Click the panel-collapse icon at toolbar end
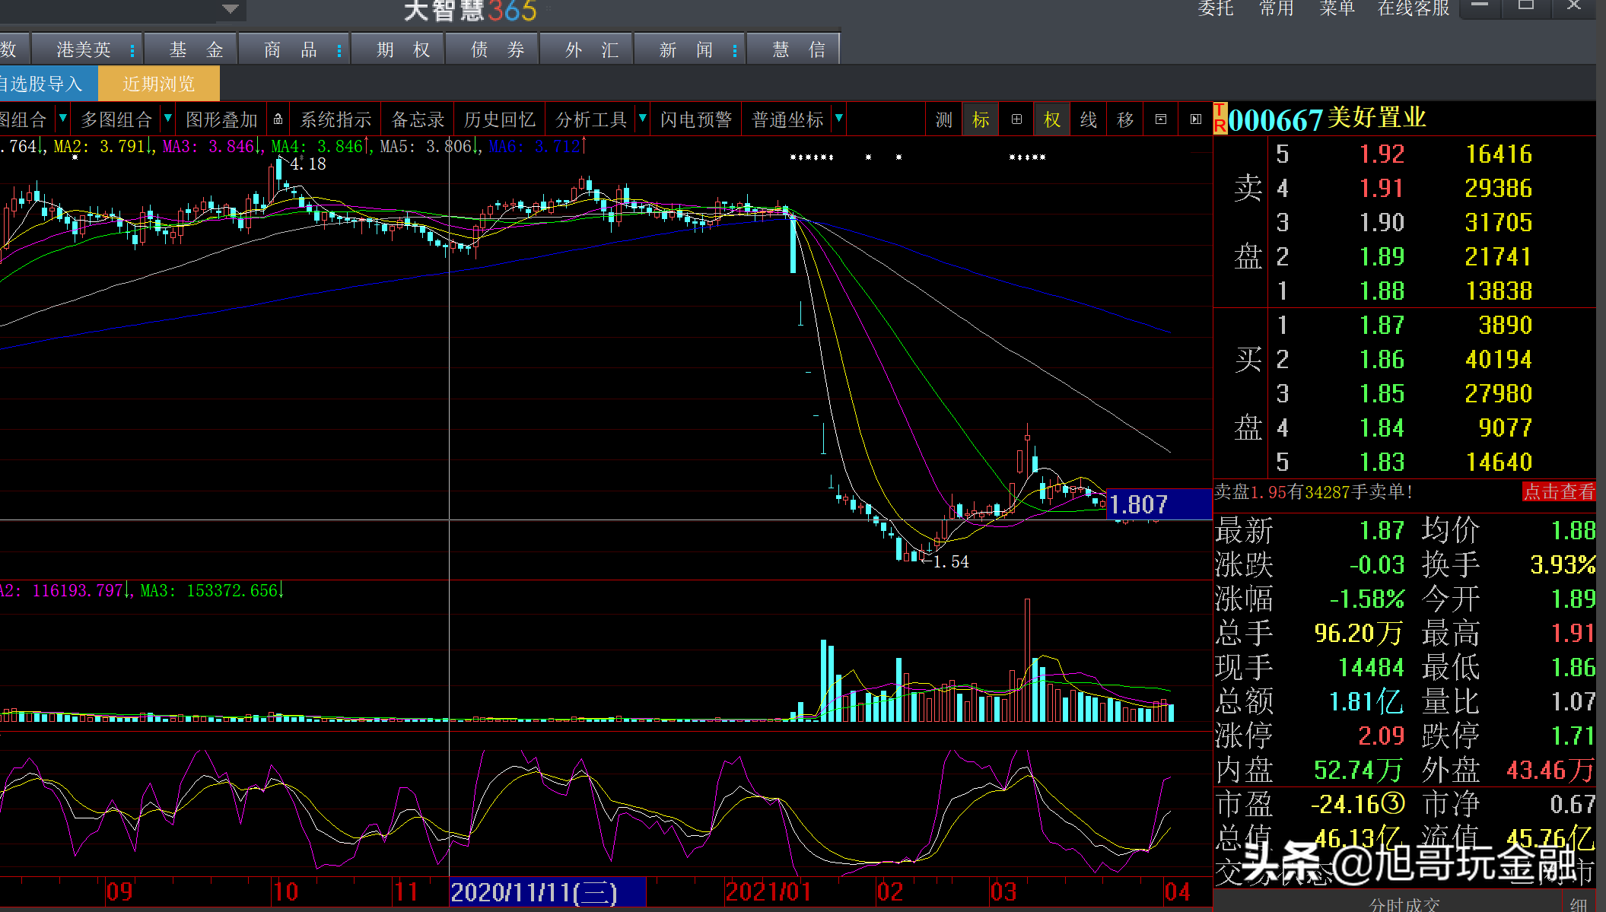 tap(1196, 119)
